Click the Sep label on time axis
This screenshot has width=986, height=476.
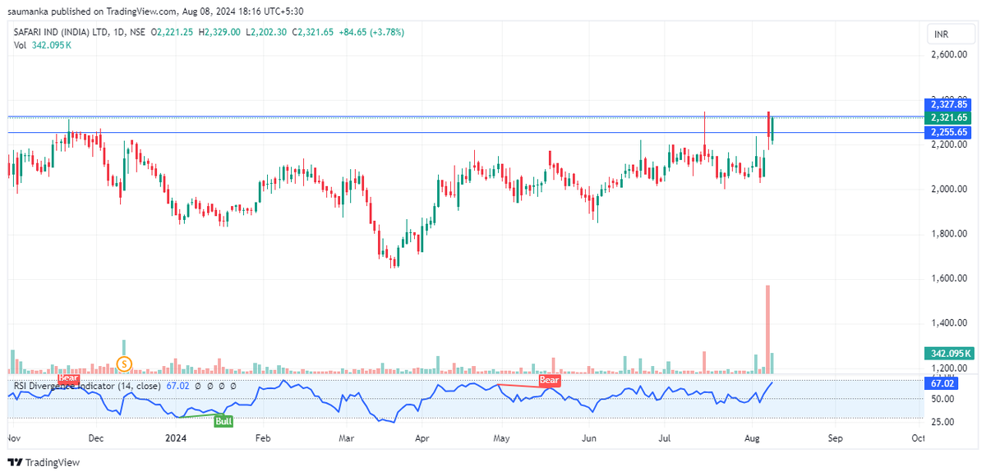pos(835,438)
